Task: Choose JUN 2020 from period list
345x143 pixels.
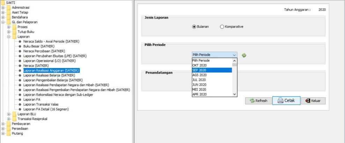Action: (212, 85)
